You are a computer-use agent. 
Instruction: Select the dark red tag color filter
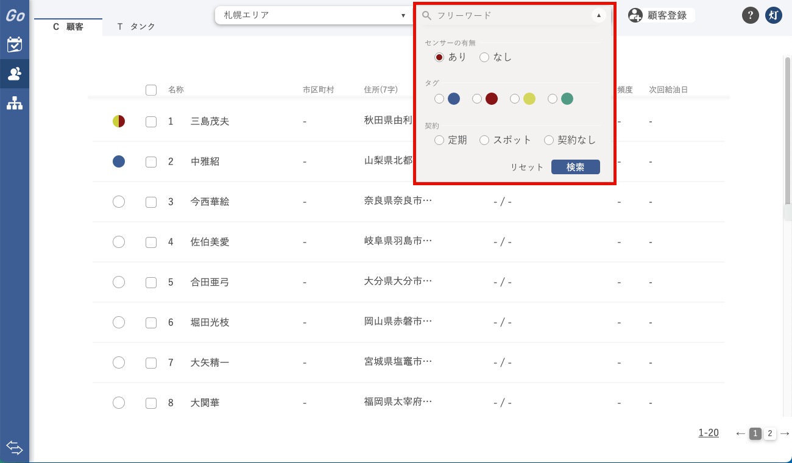click(x=477, y=99)
